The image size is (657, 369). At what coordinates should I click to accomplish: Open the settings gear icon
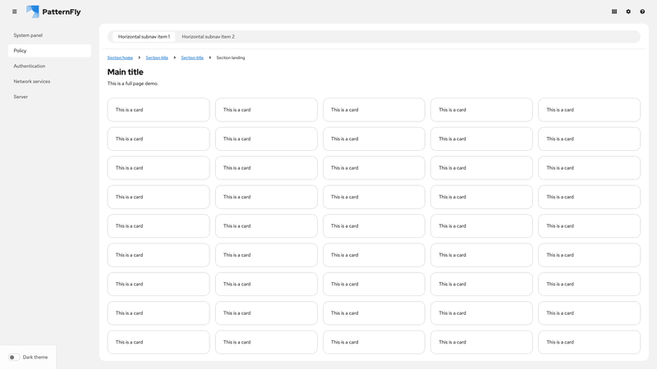coord(628,11)
